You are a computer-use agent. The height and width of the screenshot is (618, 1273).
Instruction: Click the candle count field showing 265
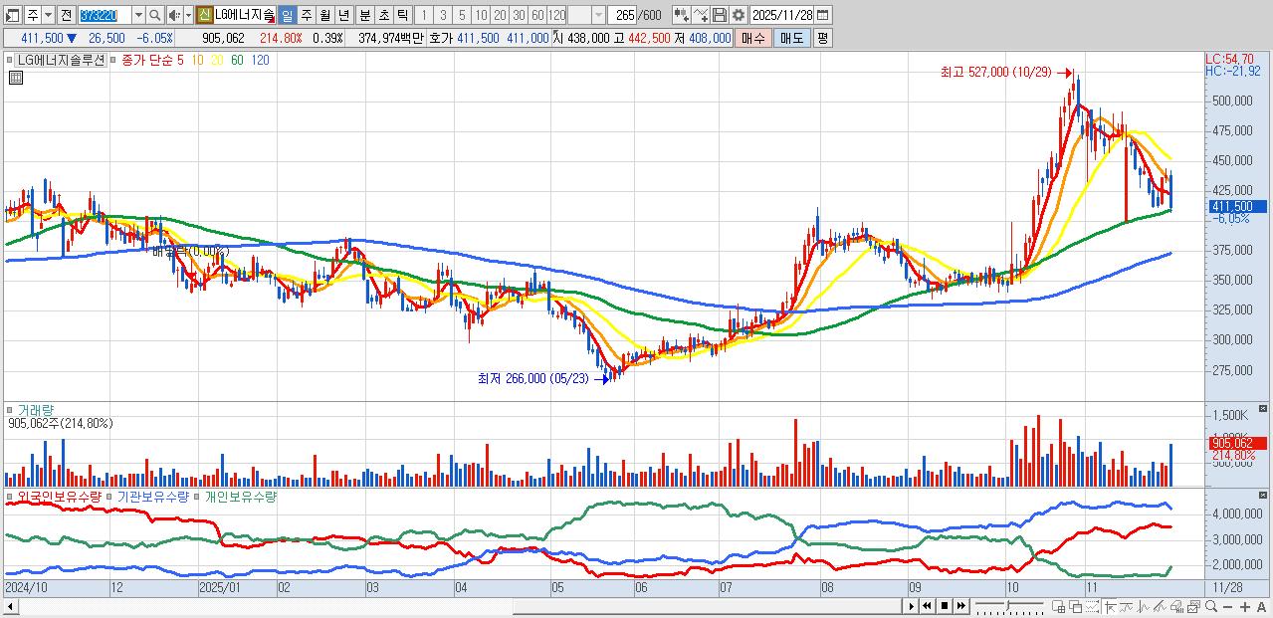coord(622,15)
